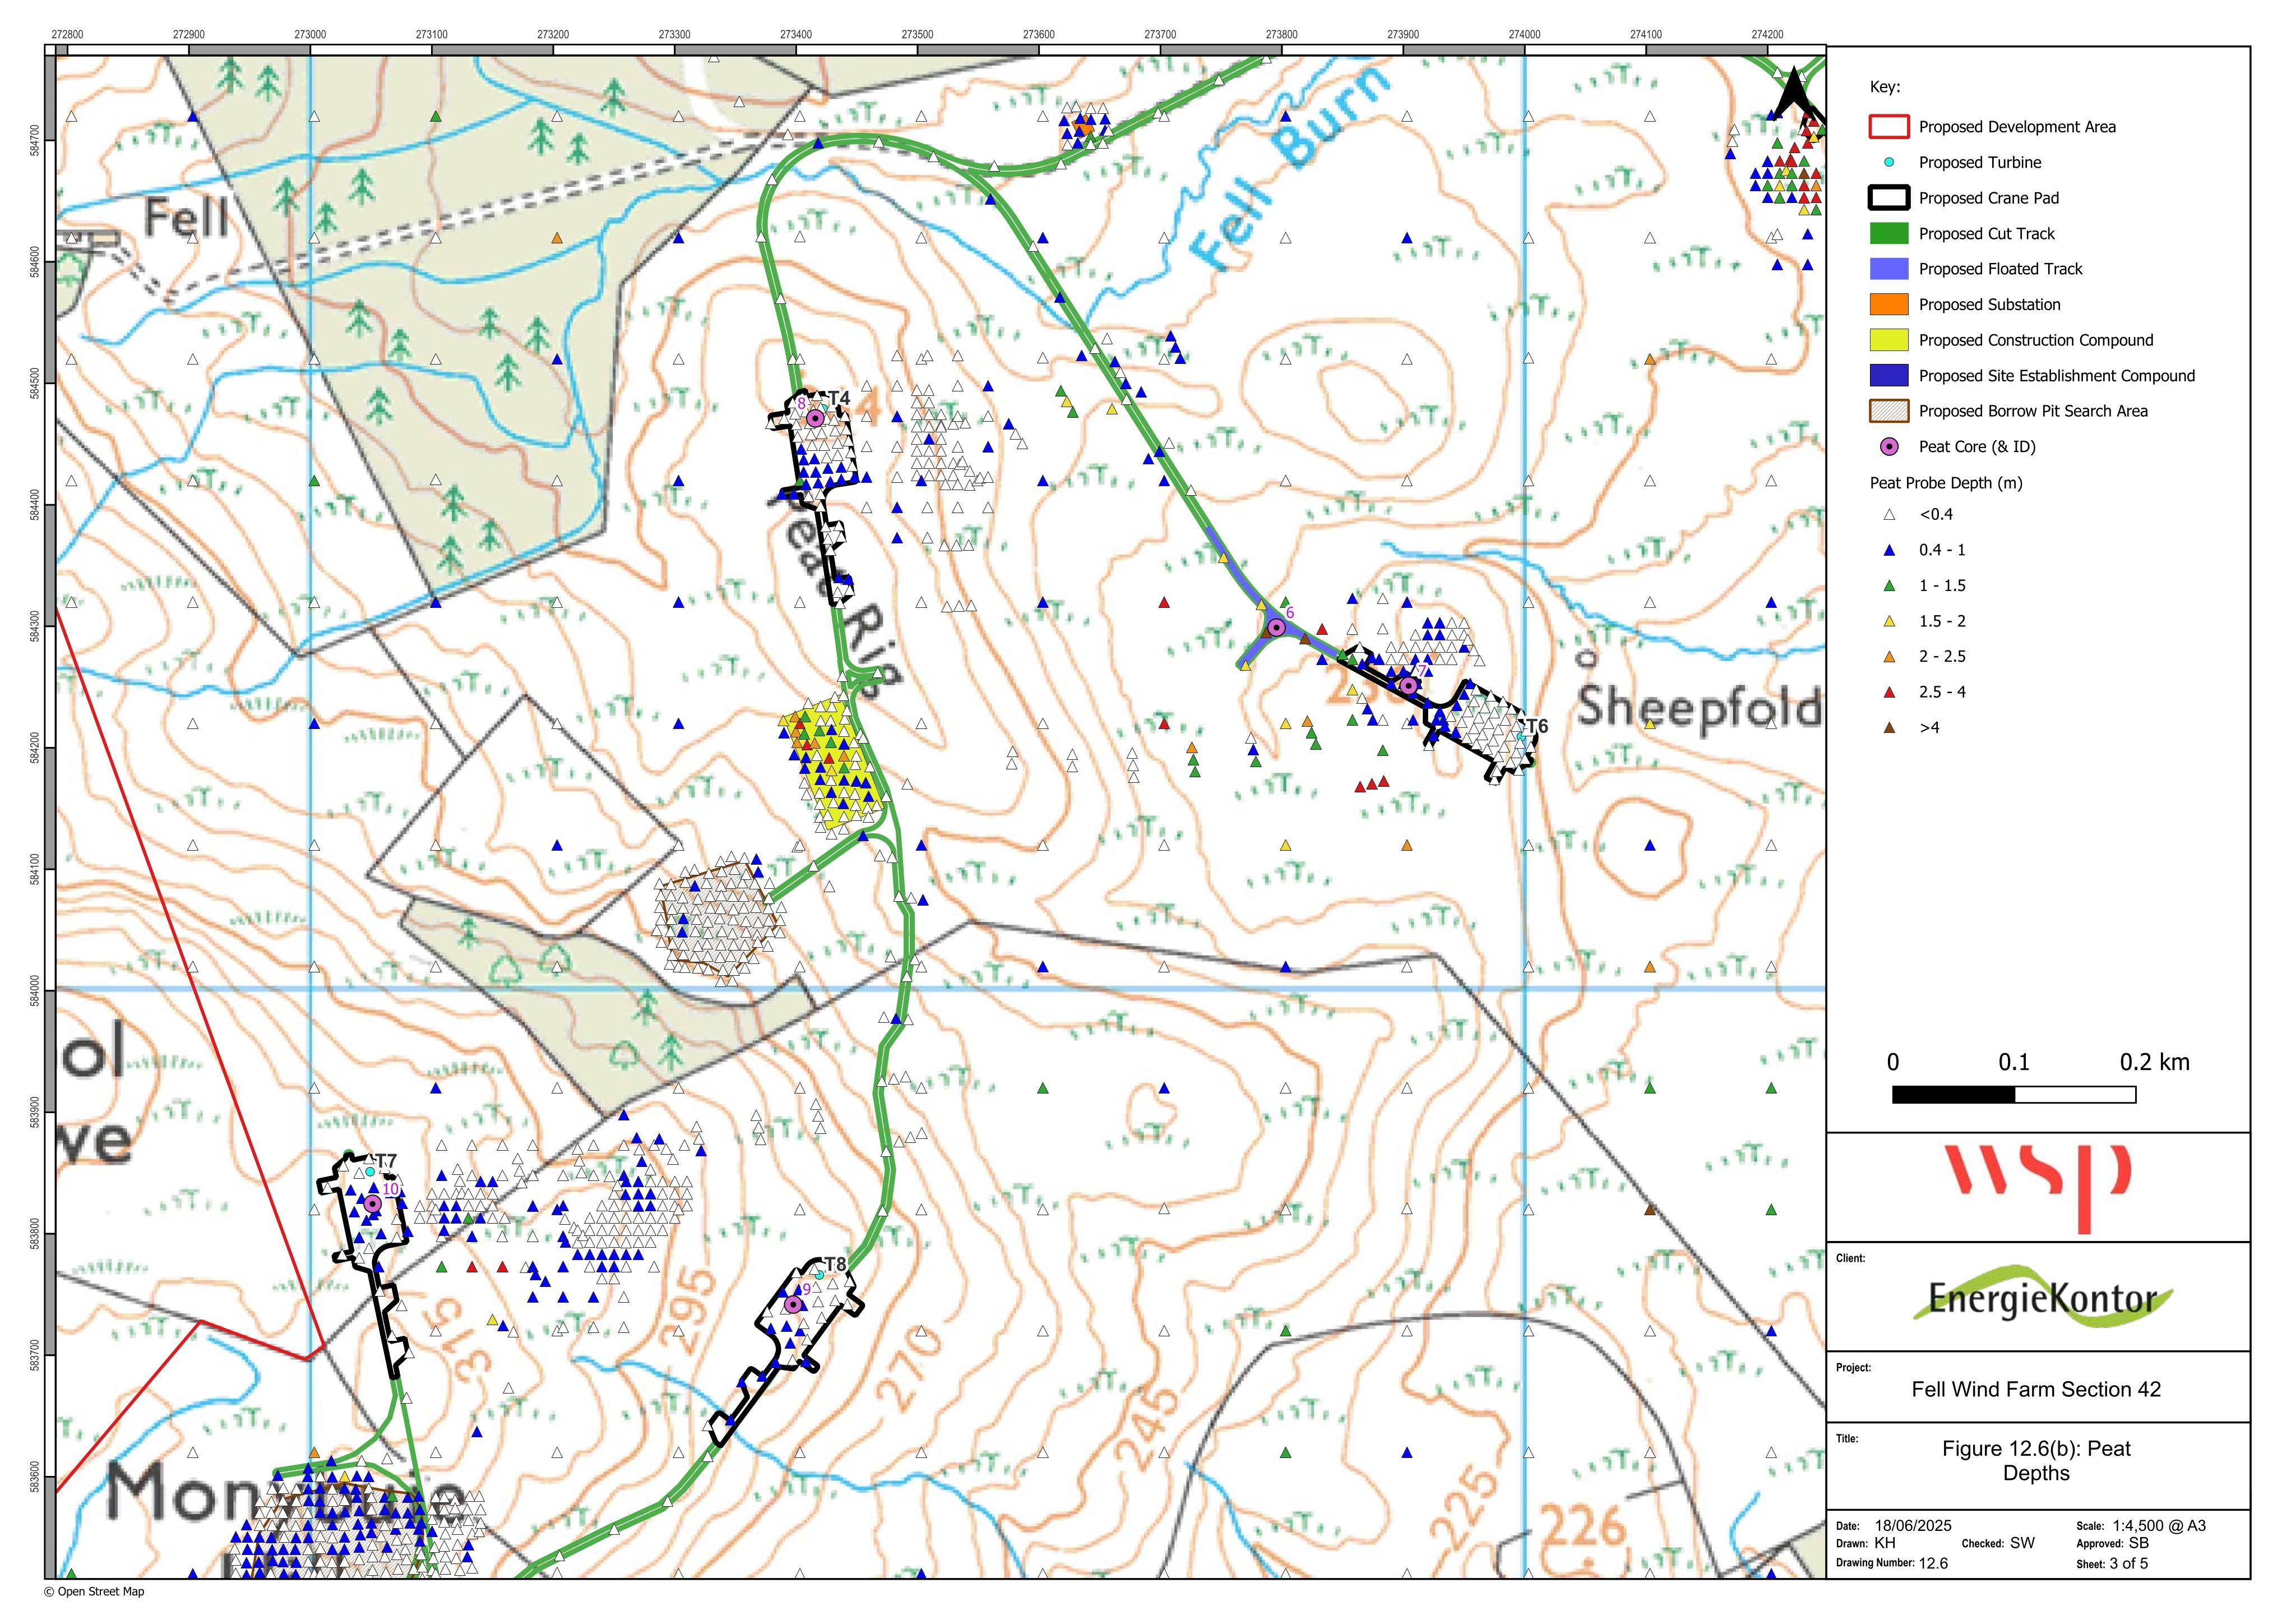Click the Peat Core marker labeled 8
The image size is (2296, 1624).
[x=815, y=418]
